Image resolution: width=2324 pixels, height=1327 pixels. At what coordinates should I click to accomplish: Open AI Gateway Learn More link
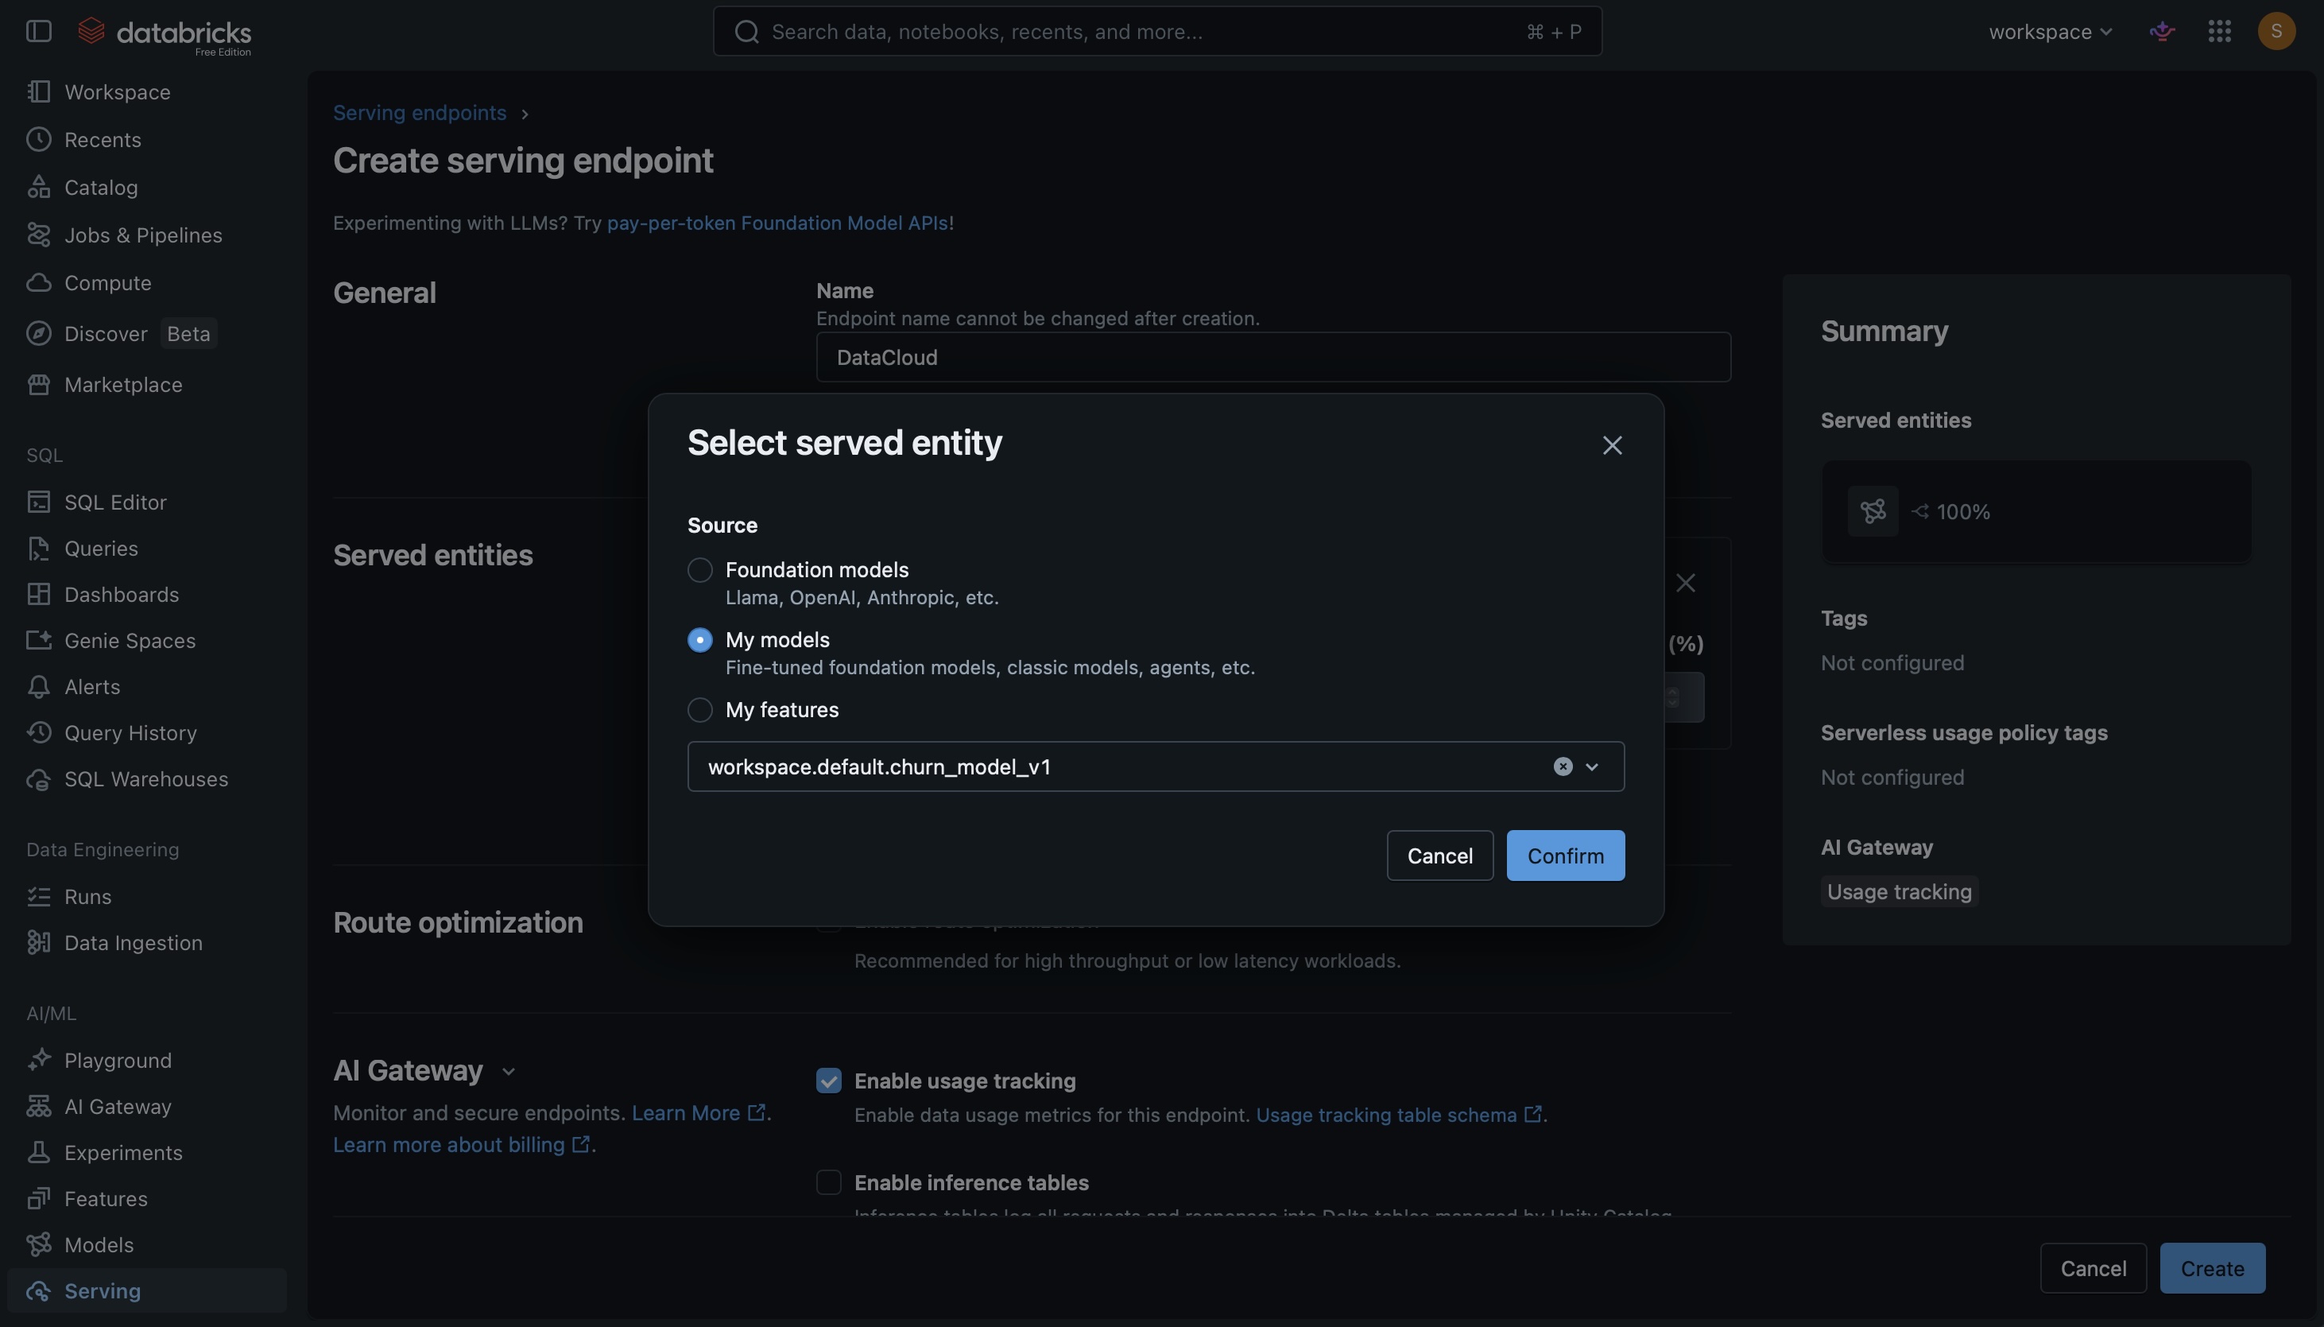698,1113
